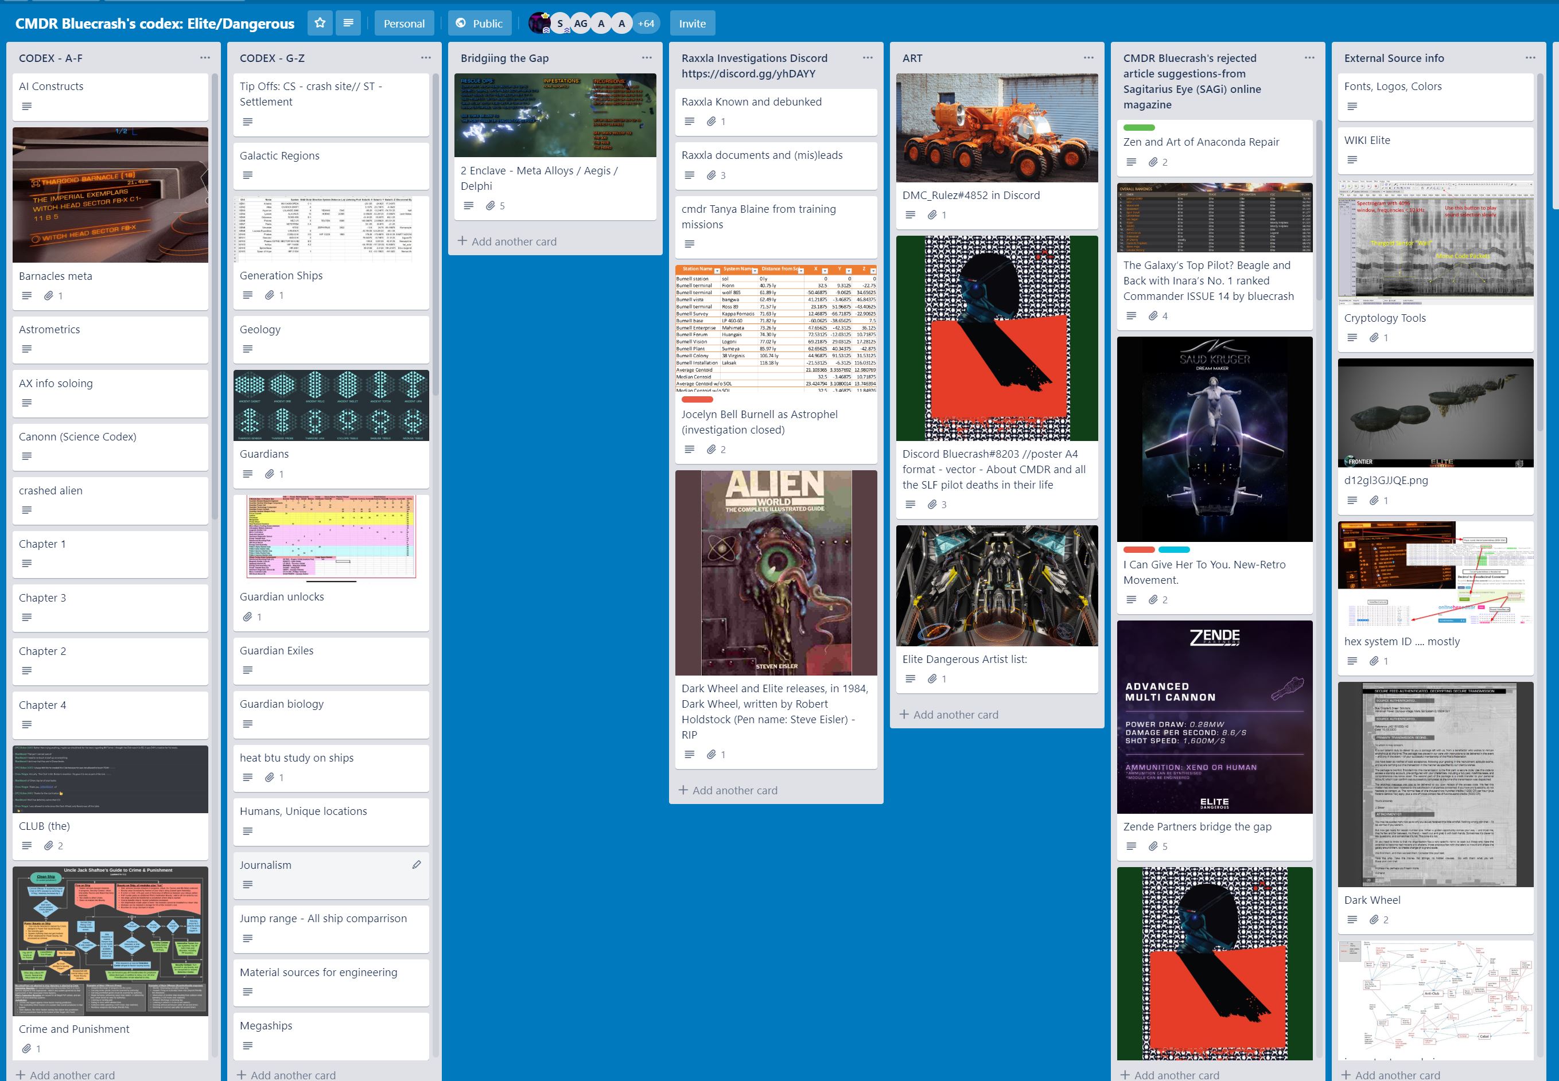The height and width of the screenshot is (1081, 1559).
Task: Open member avatar labeled AG
Action: coord(581,23)
